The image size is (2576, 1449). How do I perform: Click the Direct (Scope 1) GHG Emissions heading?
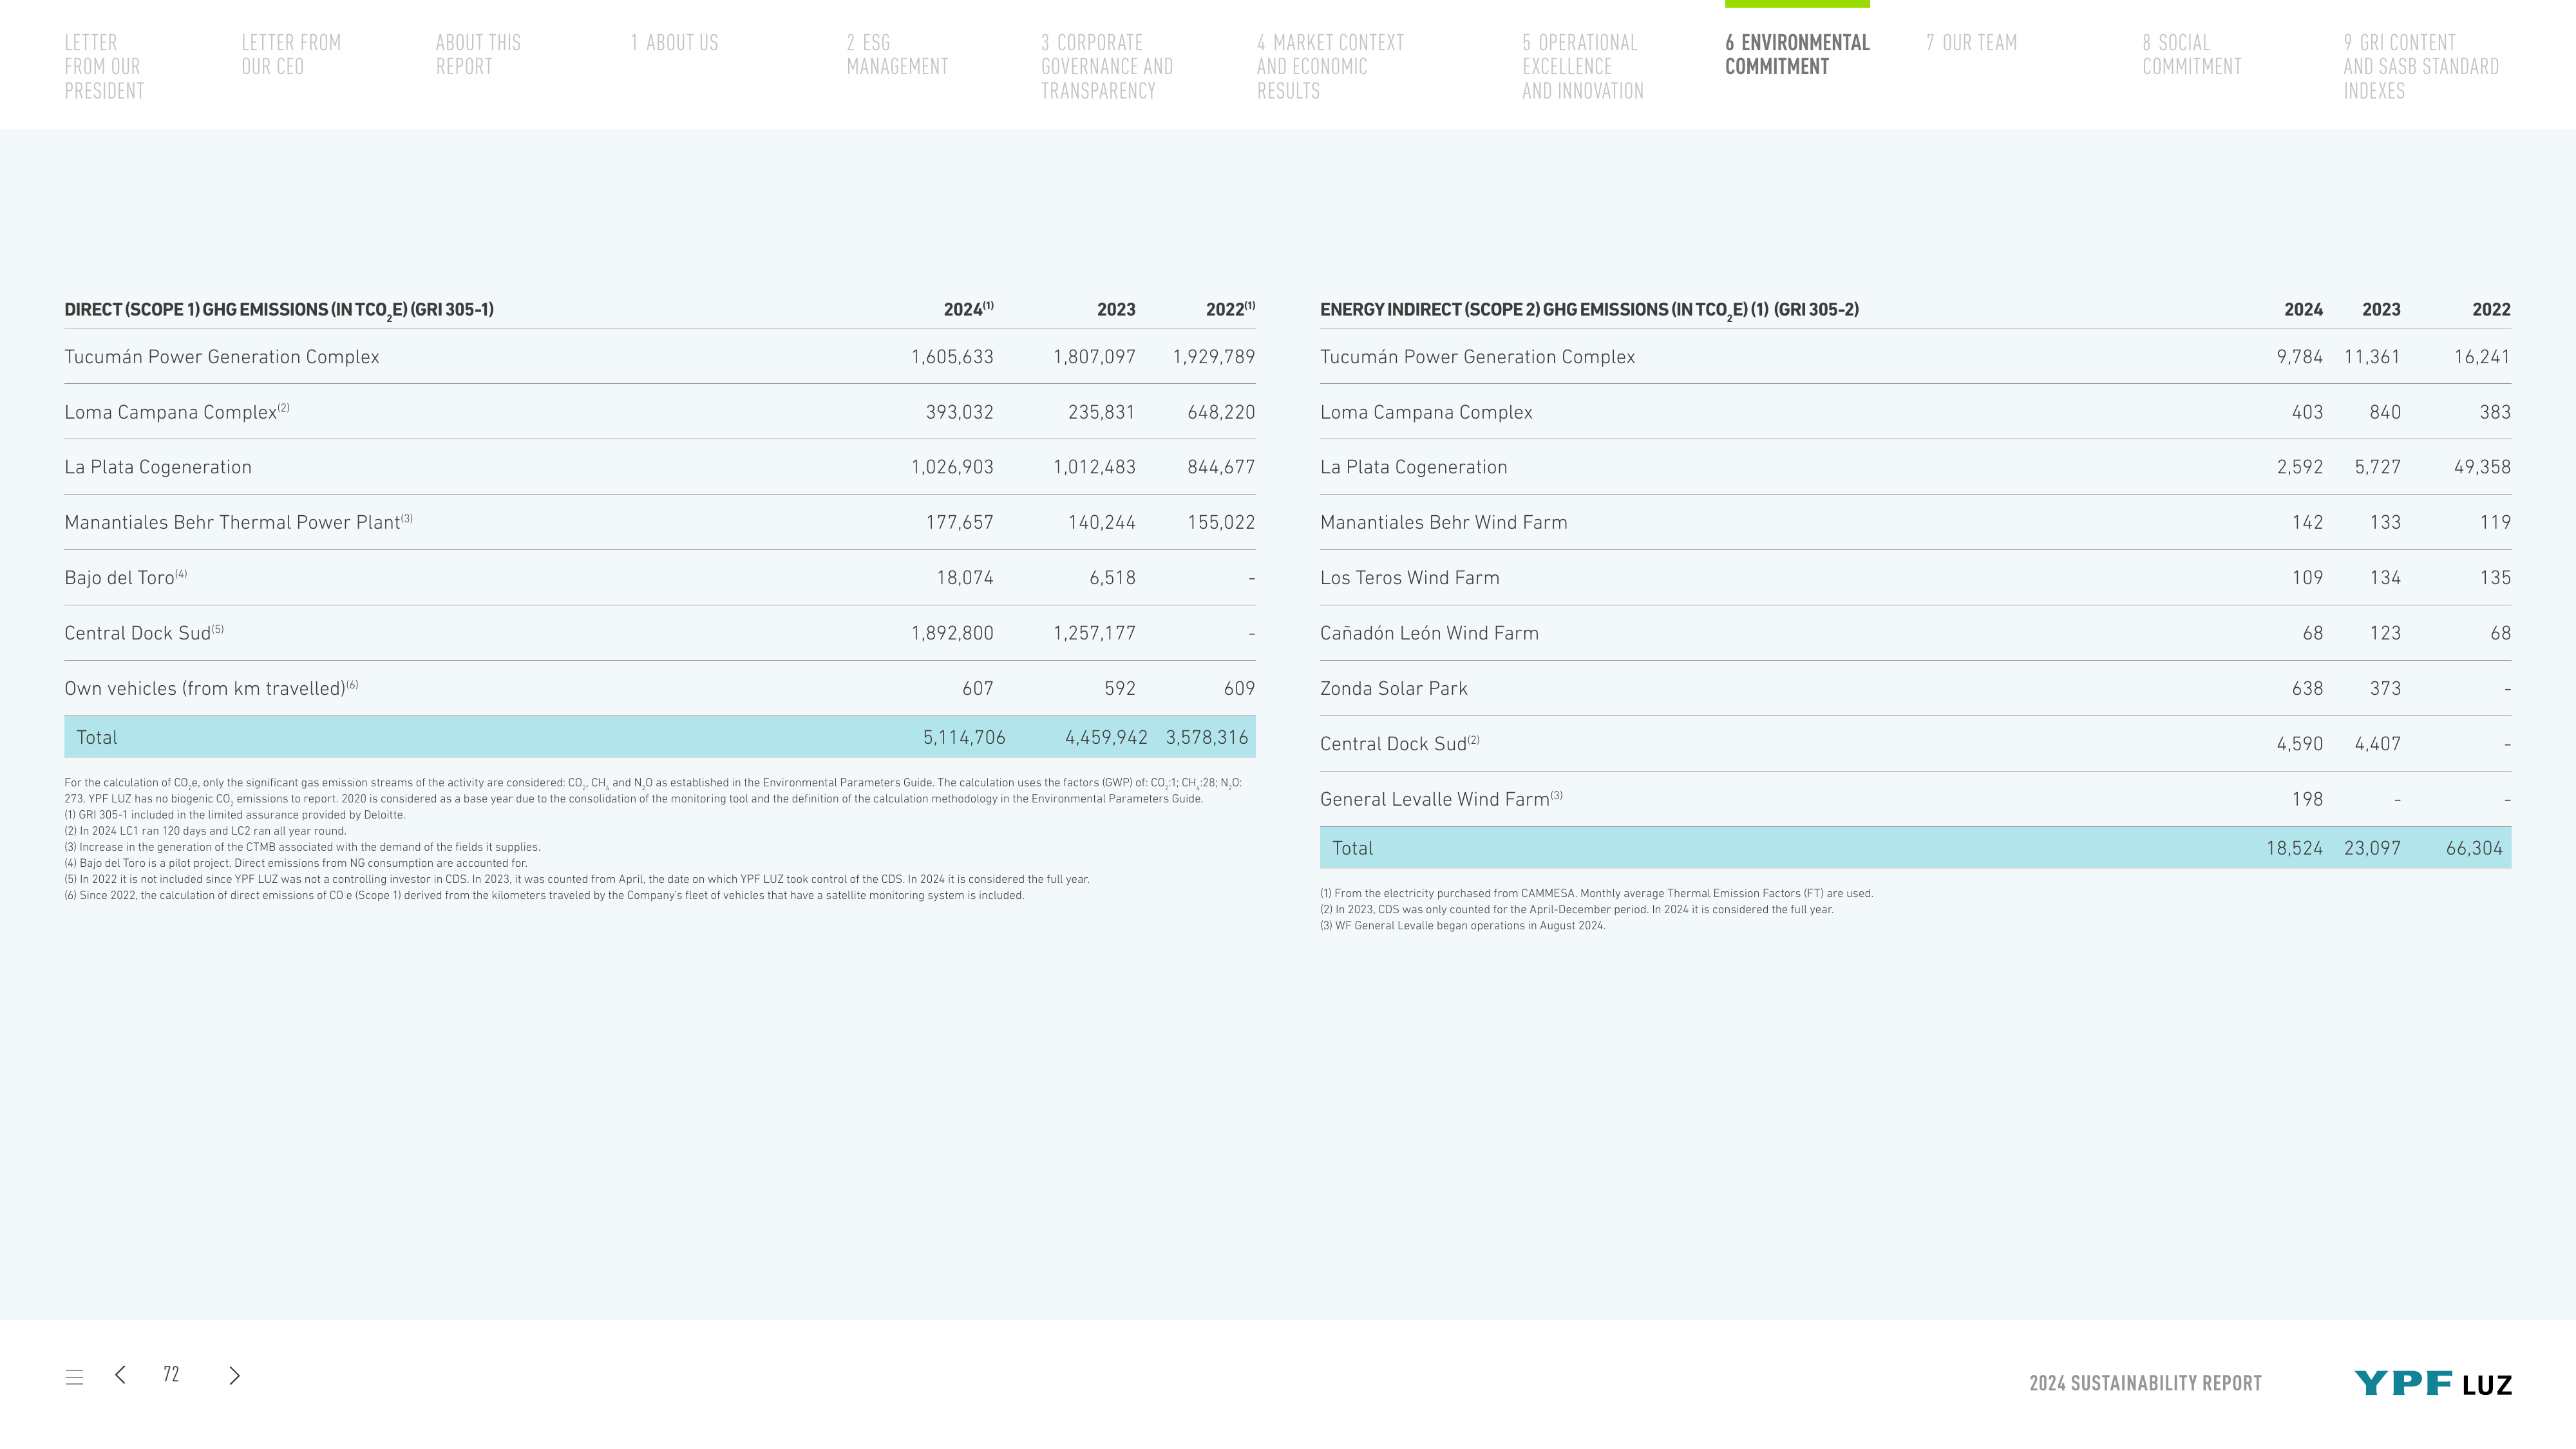coord(279,310)
